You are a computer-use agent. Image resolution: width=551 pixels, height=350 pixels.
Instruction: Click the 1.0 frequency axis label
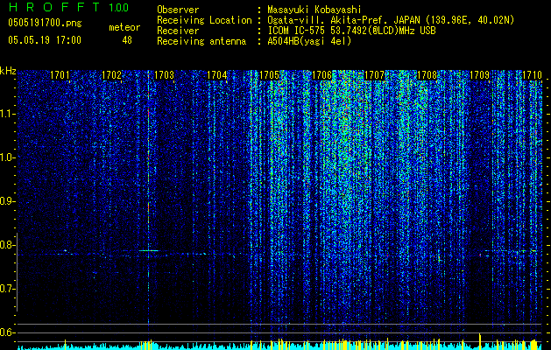click(6, 157)
